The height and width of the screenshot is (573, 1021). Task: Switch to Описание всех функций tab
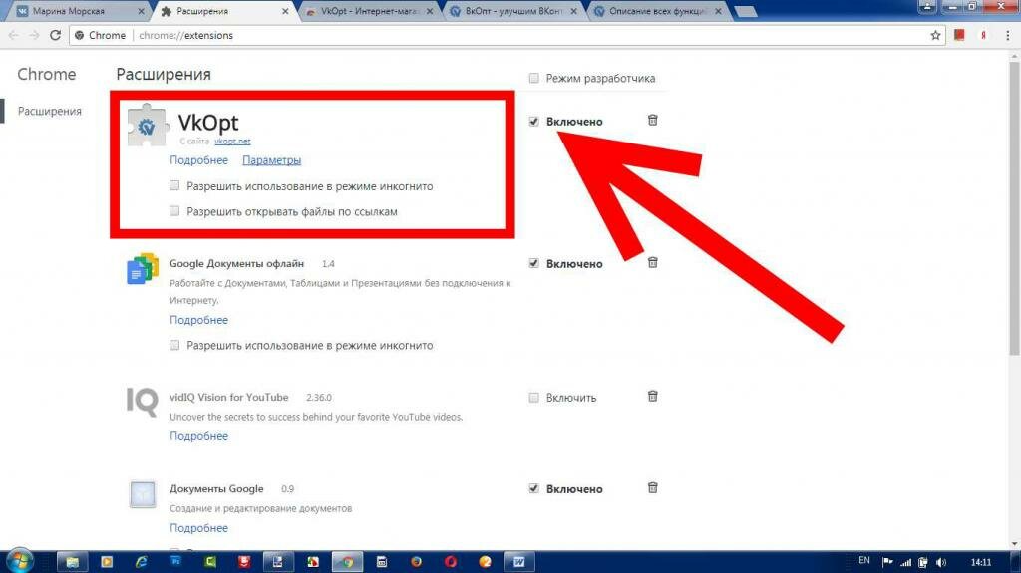point(657,11)
